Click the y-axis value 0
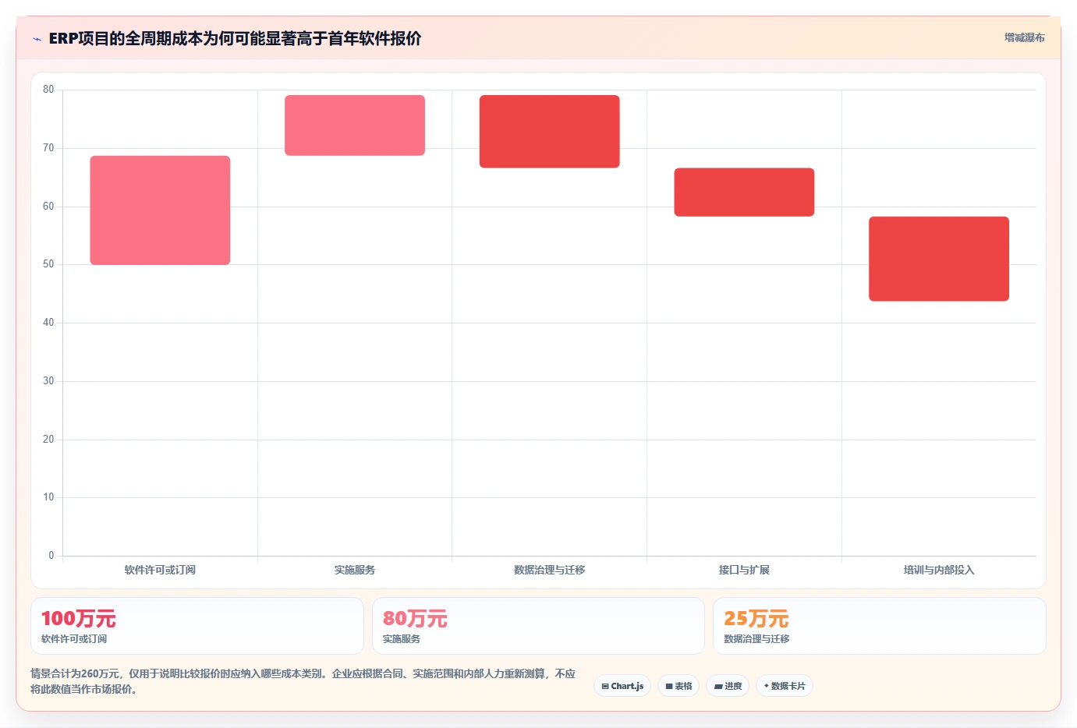 point(51,556)
